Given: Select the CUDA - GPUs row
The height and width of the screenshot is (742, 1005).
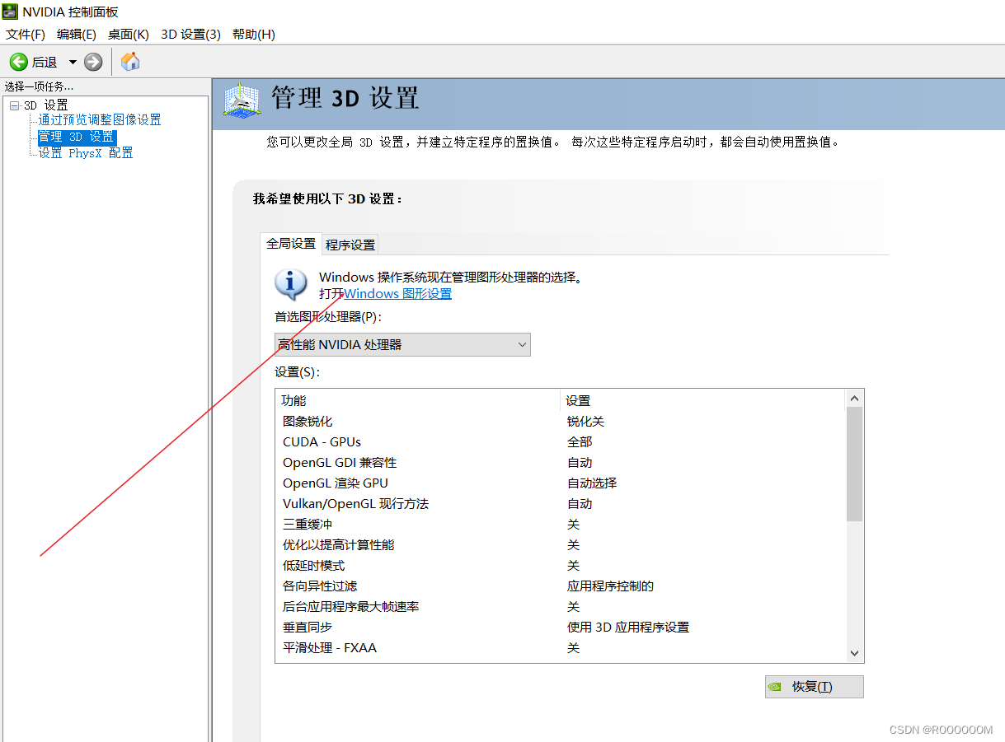Looking at the screenshot, I should 561,441.
